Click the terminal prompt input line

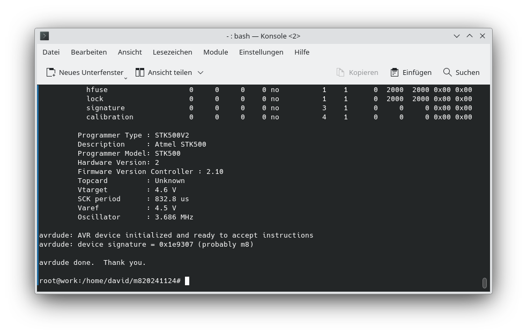tap(188, 280)
